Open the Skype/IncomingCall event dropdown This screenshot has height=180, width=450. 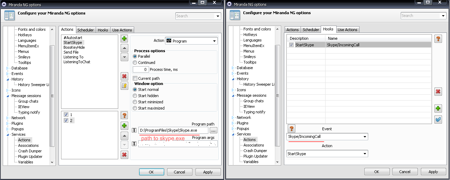[327, 137]
